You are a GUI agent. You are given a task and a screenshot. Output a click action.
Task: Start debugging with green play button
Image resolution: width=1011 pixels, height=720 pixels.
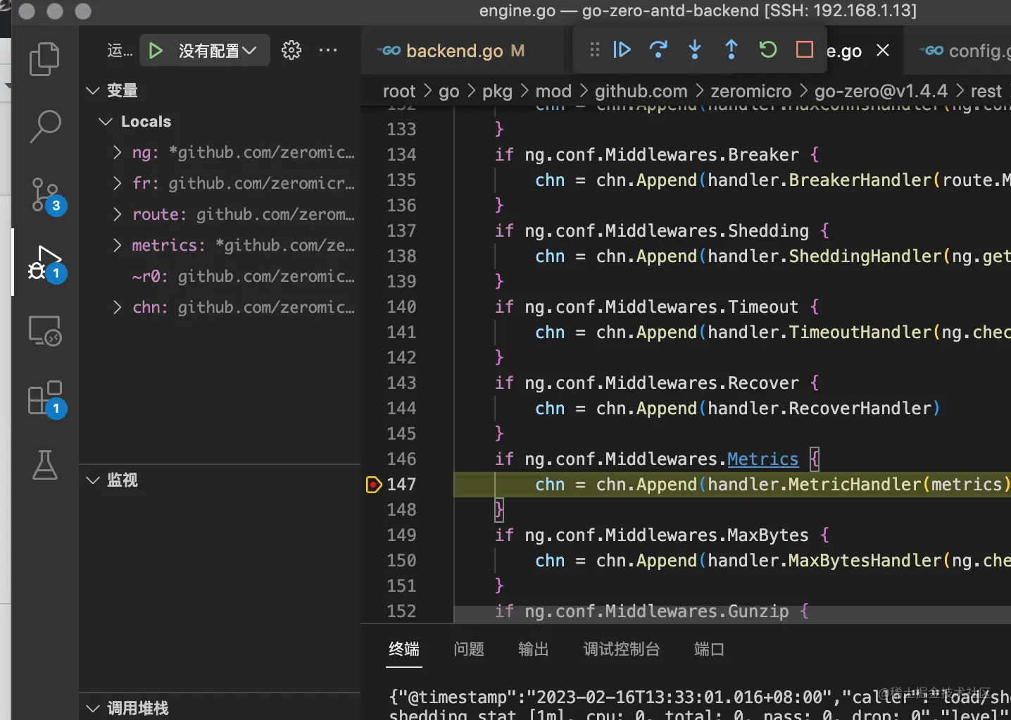point(156,51)
